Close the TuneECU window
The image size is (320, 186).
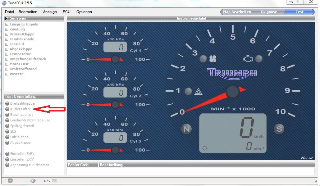coord(311,2)
